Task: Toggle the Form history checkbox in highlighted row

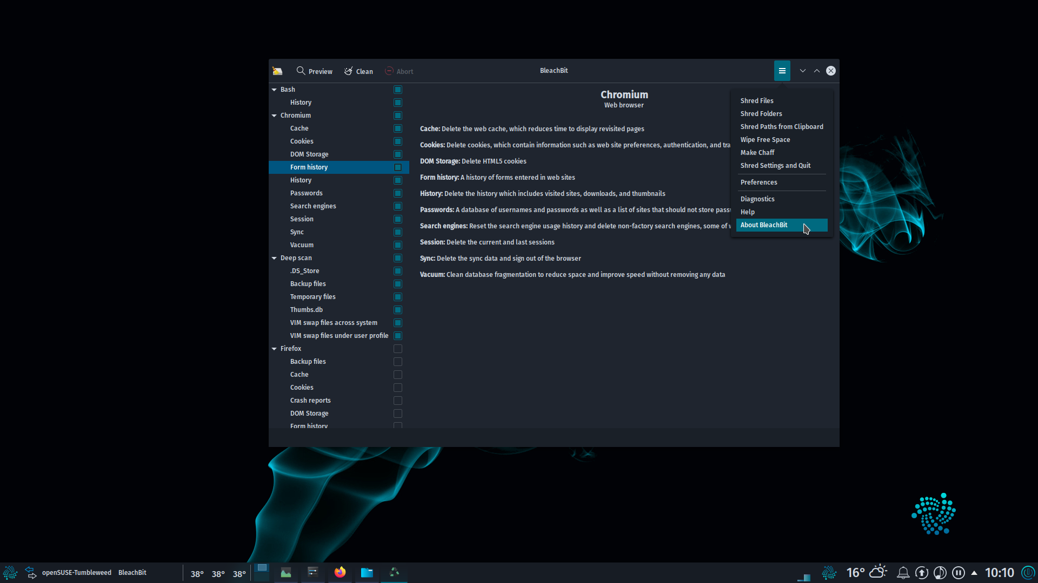Action: click(x=398, y=167)
